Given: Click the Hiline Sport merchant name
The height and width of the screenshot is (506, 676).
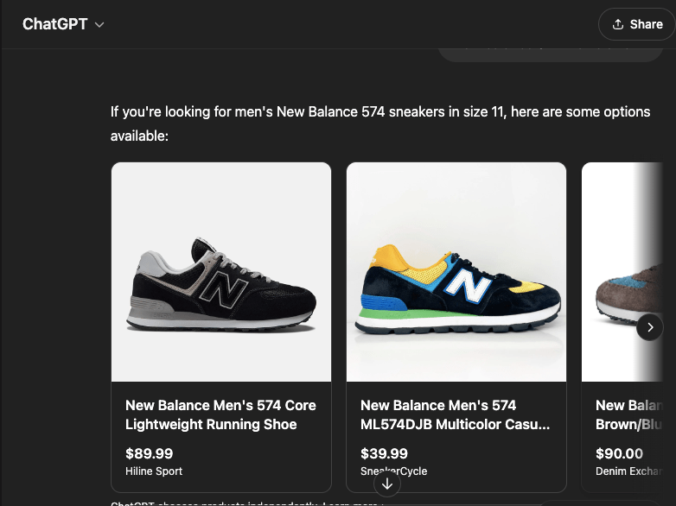Looking at the screenshot, I should coord(154,471).
